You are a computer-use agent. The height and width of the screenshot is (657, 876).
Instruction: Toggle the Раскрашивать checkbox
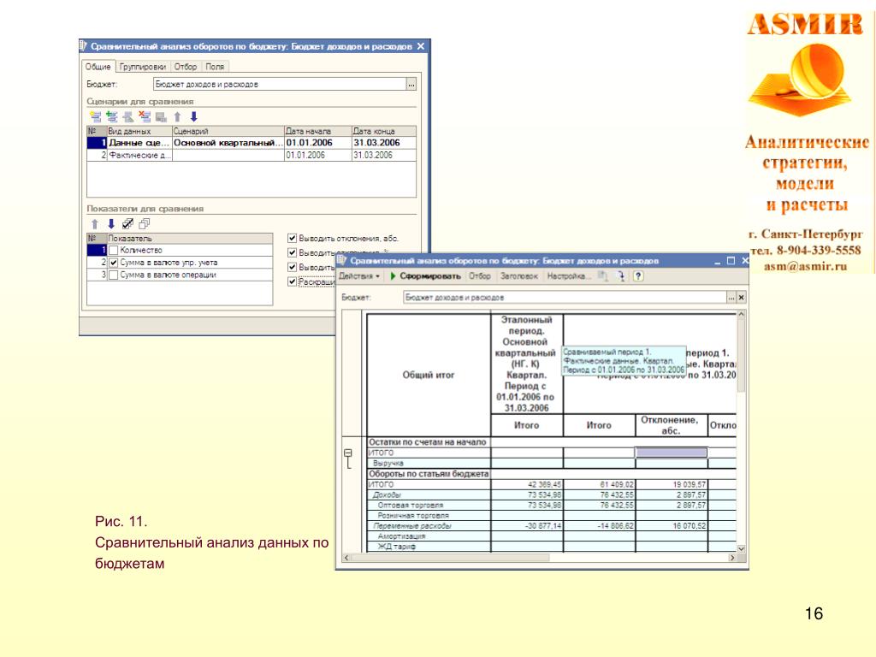[x=292, y=281]
